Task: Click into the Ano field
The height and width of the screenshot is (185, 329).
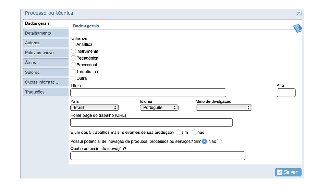Action: tap(286, 93)
